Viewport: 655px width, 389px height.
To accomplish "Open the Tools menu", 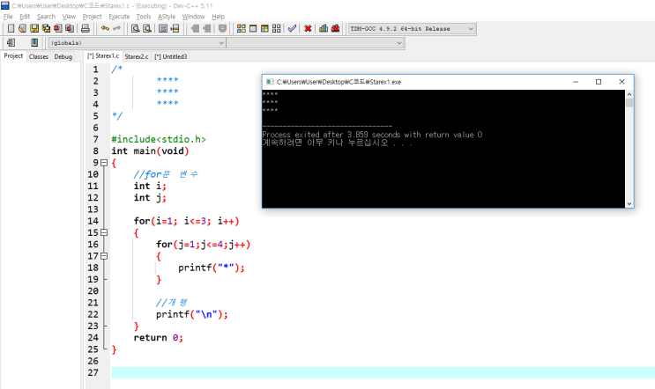I will point(144,16).
